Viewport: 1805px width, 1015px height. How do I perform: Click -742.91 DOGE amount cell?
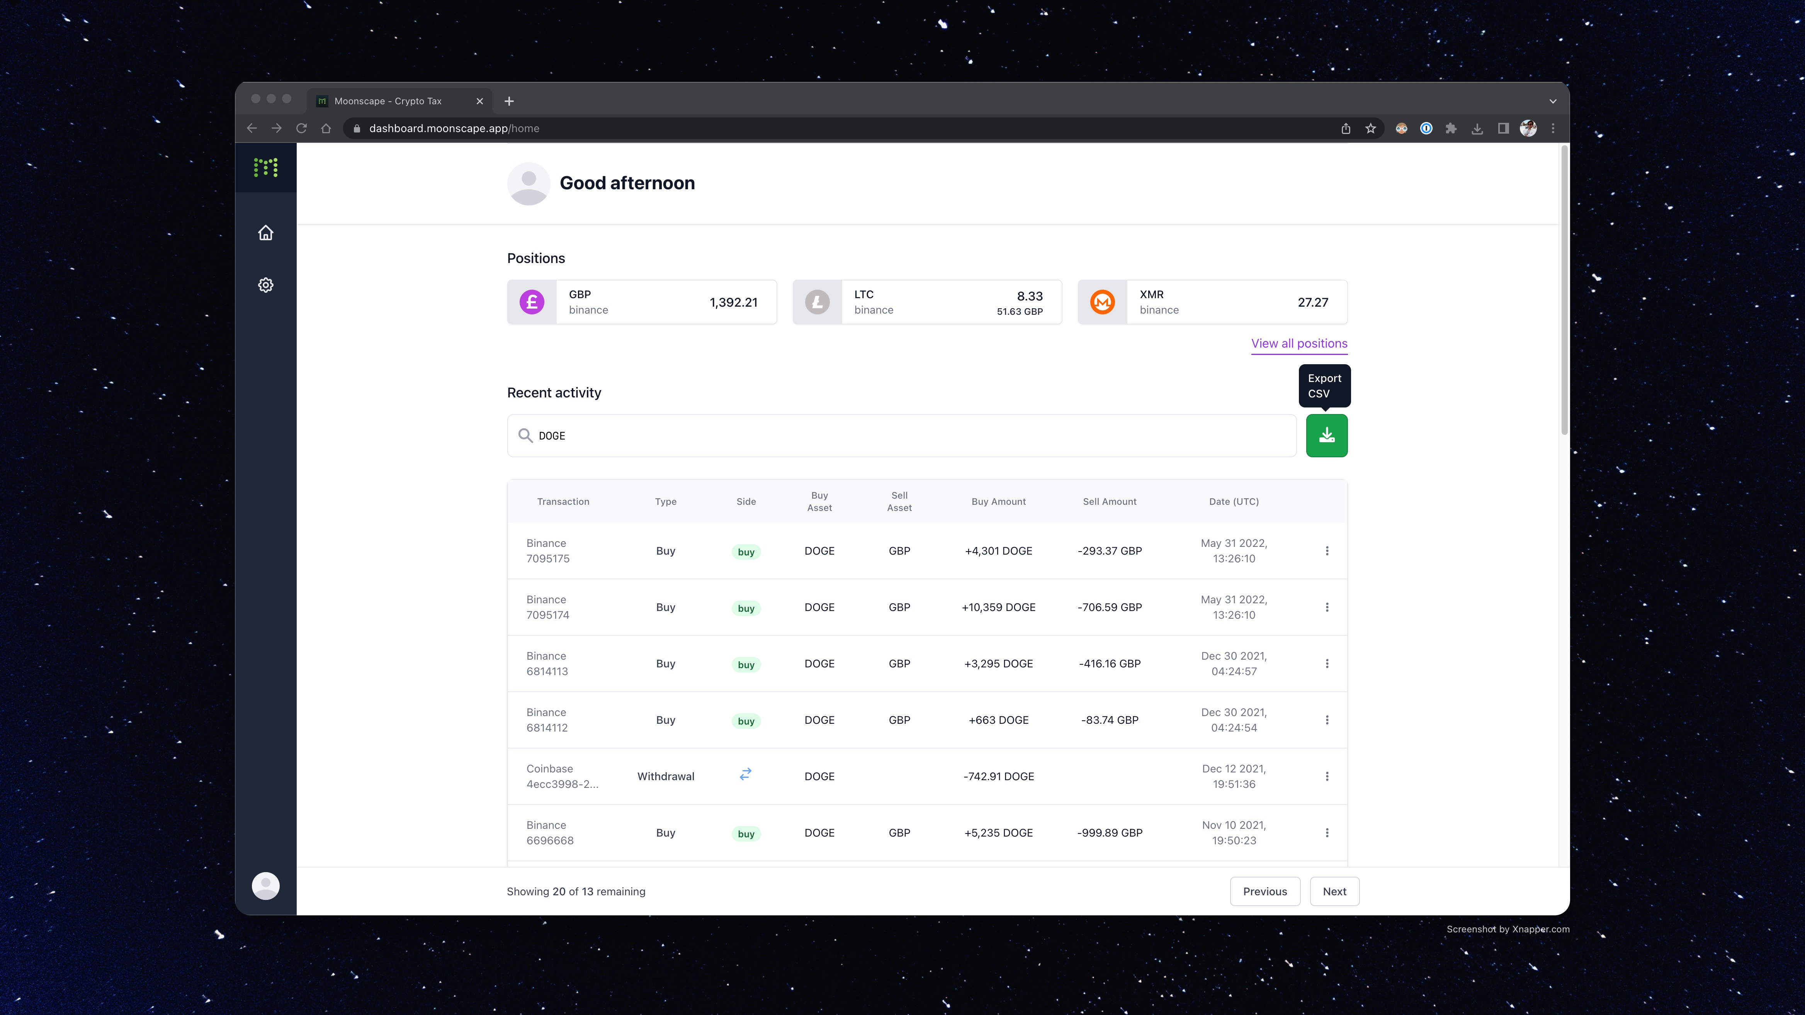998,776
